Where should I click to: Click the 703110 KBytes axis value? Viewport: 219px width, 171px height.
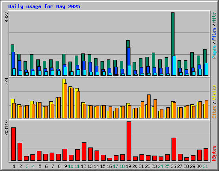(6, 128)
